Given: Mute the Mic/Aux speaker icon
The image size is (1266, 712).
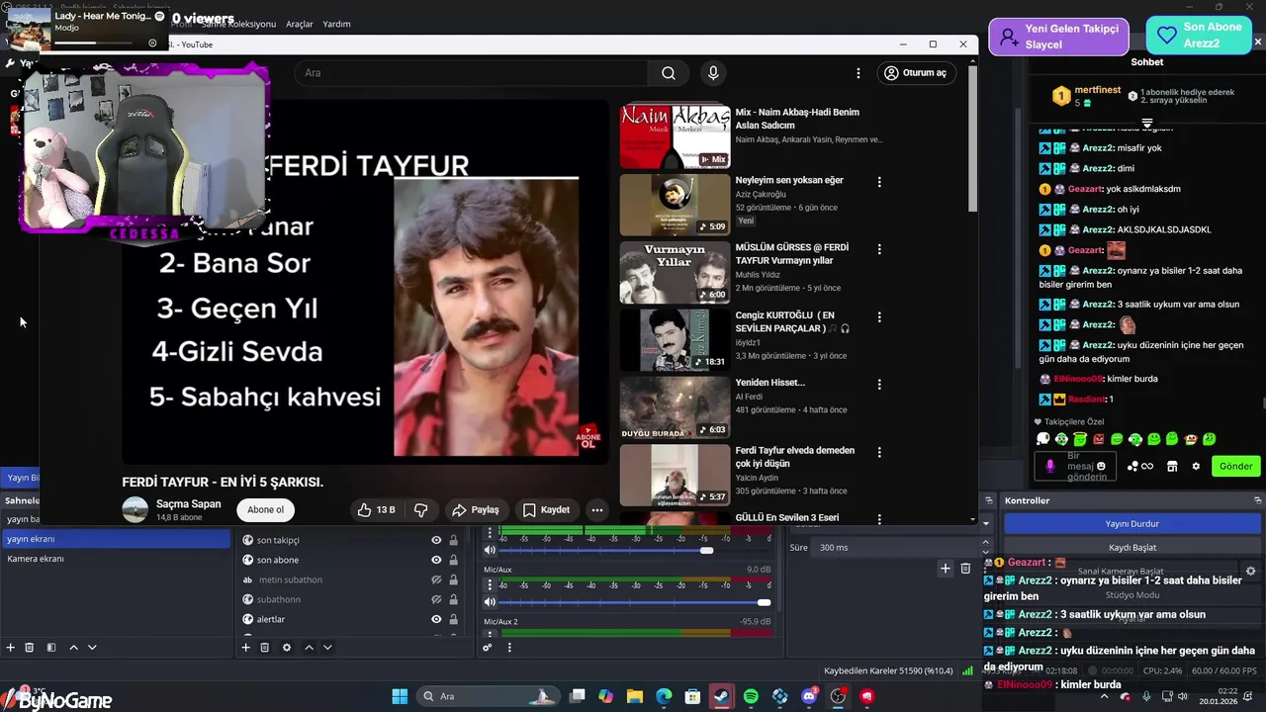Looking at the screenshot, I should point(490,602).
